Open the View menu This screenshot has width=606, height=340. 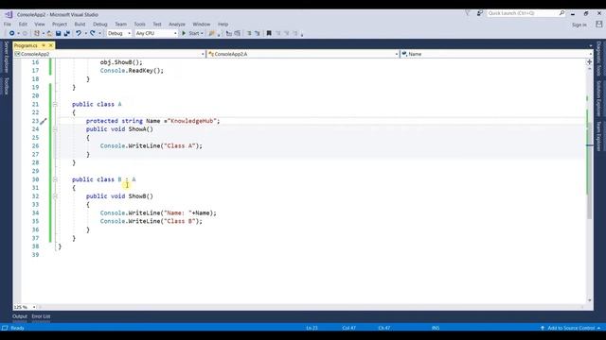pyautogui.click(x=40, y=25)
